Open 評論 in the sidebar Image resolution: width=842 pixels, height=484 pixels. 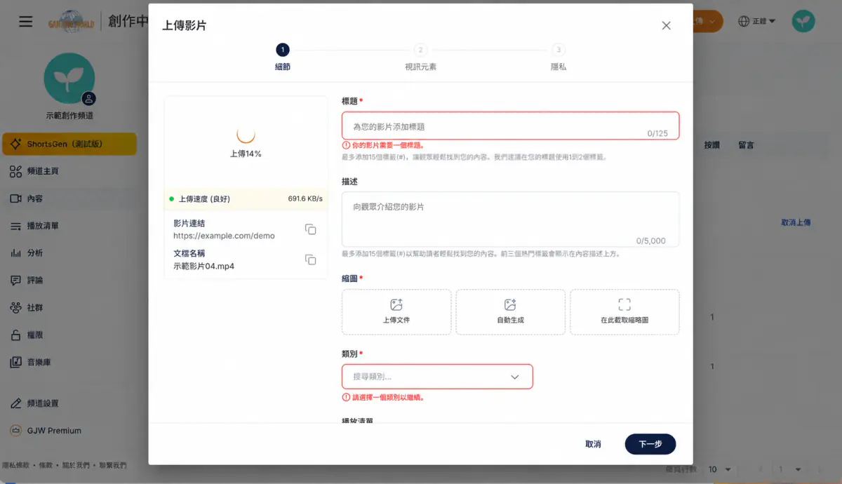point(69,281)
